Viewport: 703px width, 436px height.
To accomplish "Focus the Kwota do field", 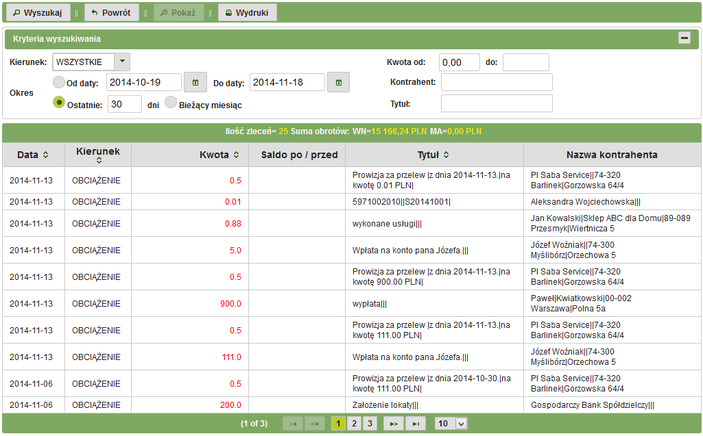I will [x=526, y=62].
